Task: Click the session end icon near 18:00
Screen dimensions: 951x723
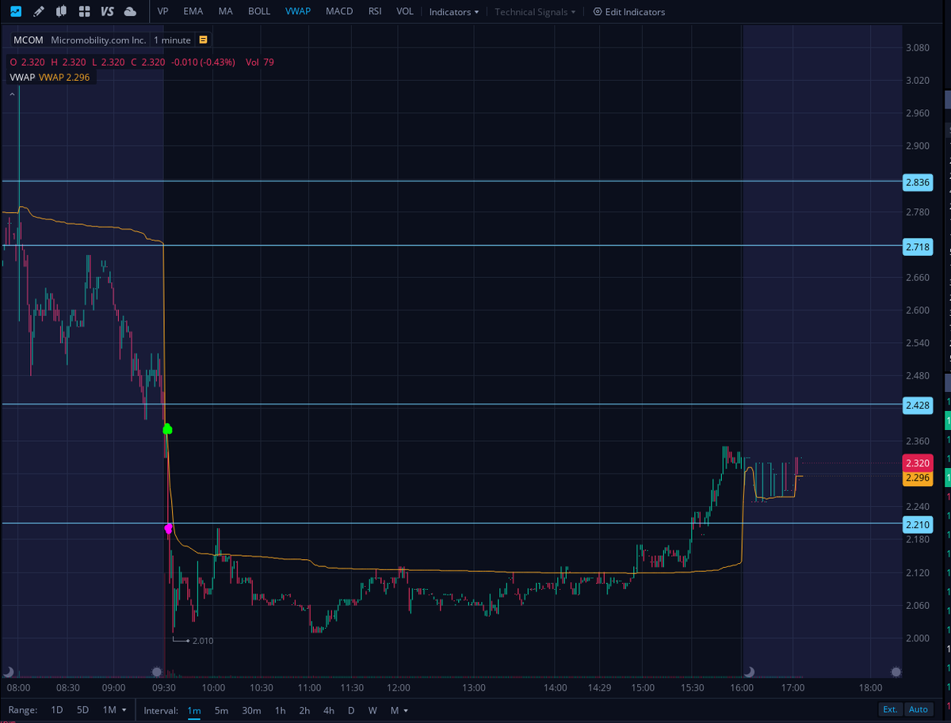Action: (896, 672)
